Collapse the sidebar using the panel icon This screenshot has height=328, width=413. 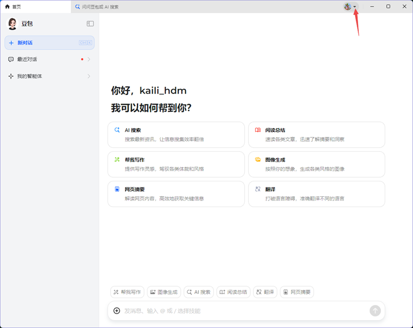pos(90,23)
